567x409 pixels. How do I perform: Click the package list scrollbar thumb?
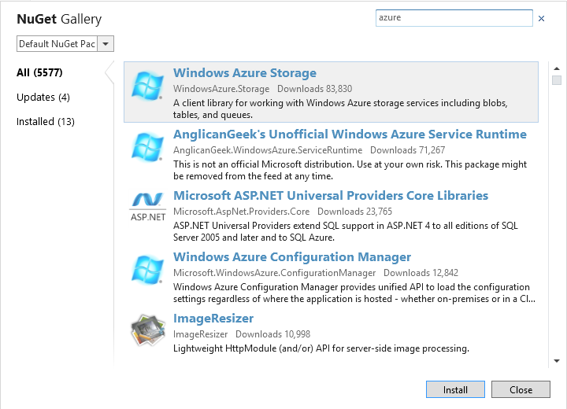[x=557, y=80]
